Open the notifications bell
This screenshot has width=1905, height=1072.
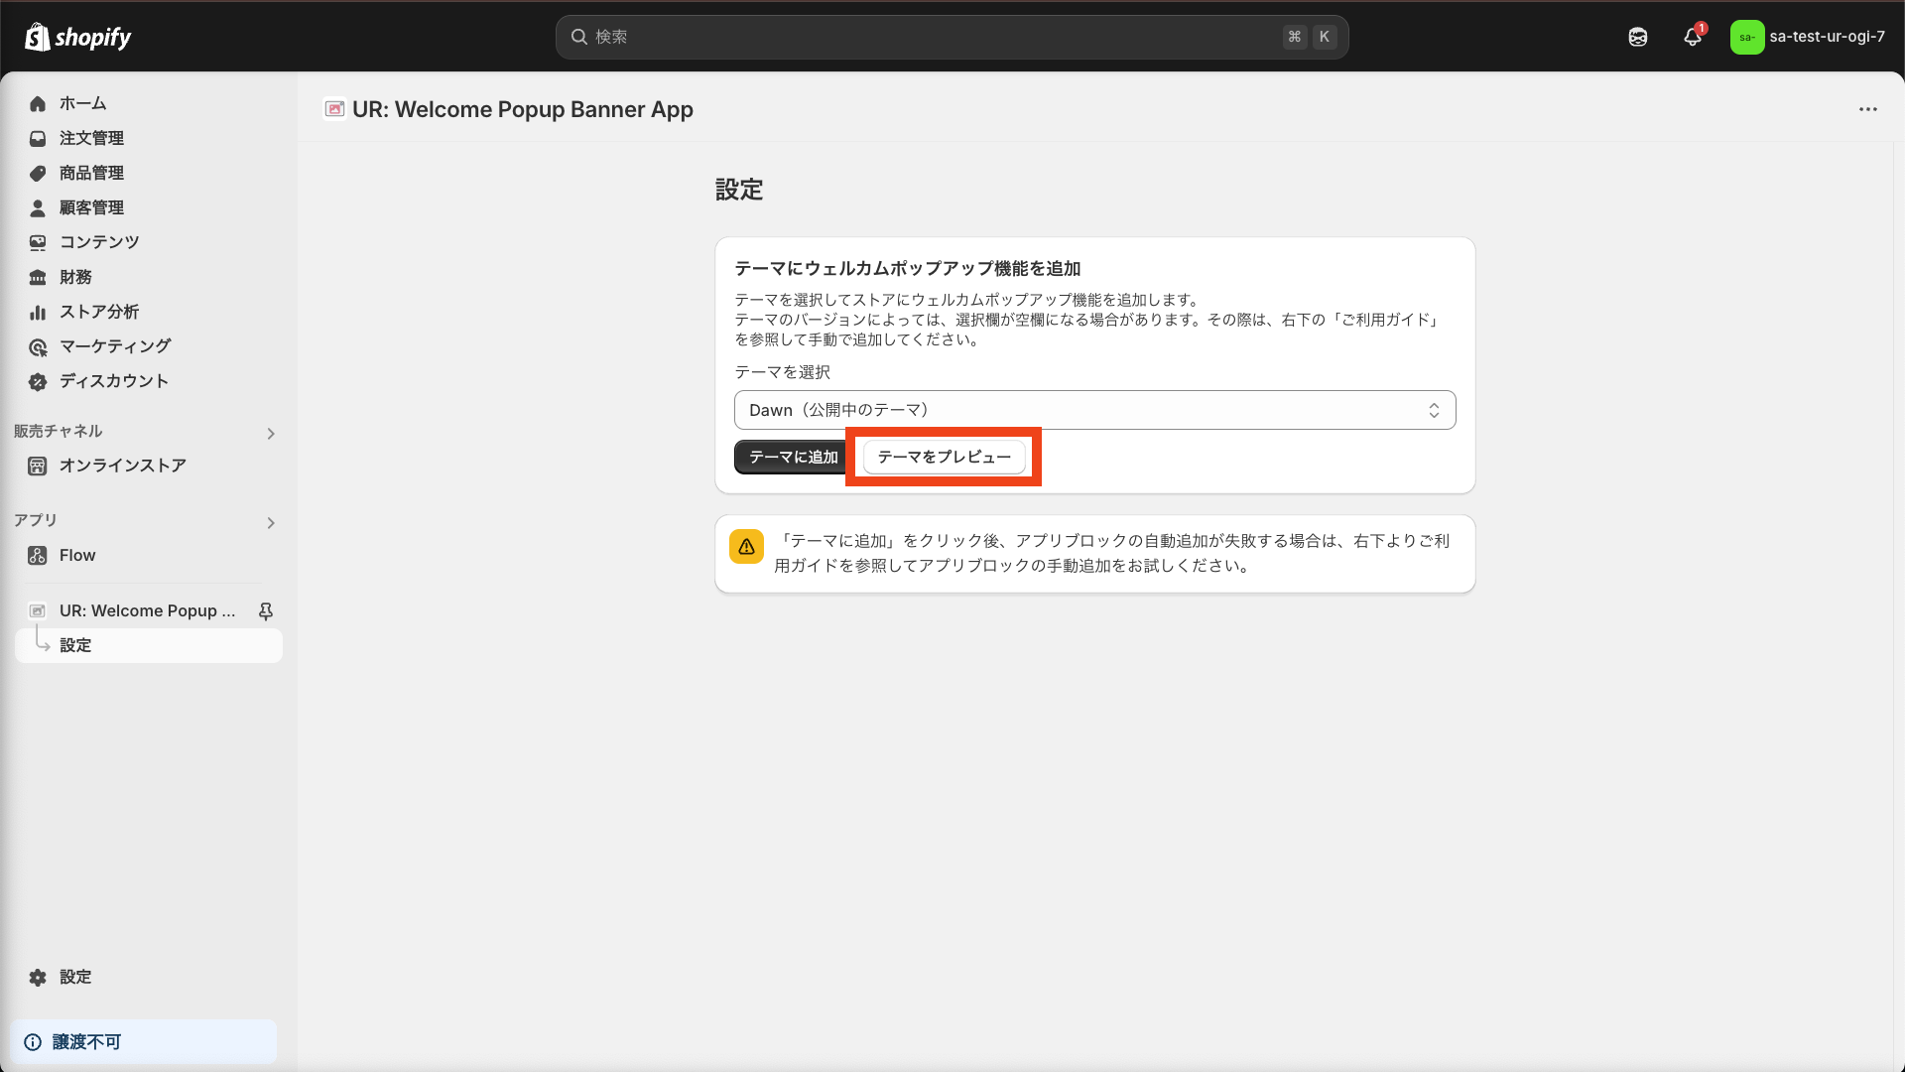(x=1693, y=37)
